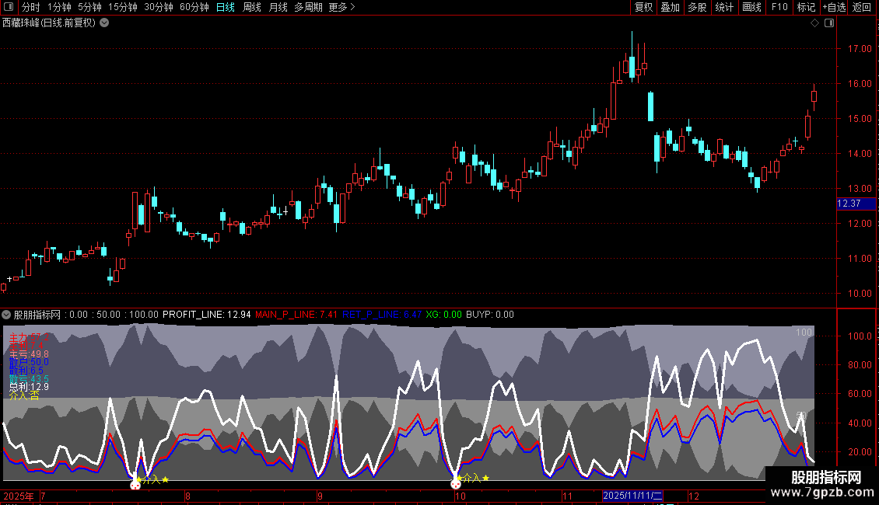This screenshot has height=505, width=879.
Task: Open F10 company information
Action: point(779,7)
